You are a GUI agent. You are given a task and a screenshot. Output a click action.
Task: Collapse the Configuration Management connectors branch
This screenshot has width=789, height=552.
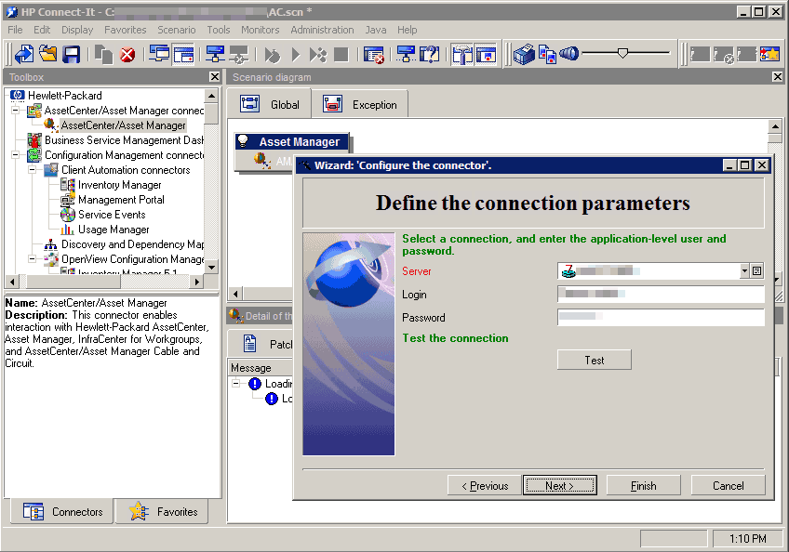15,152
